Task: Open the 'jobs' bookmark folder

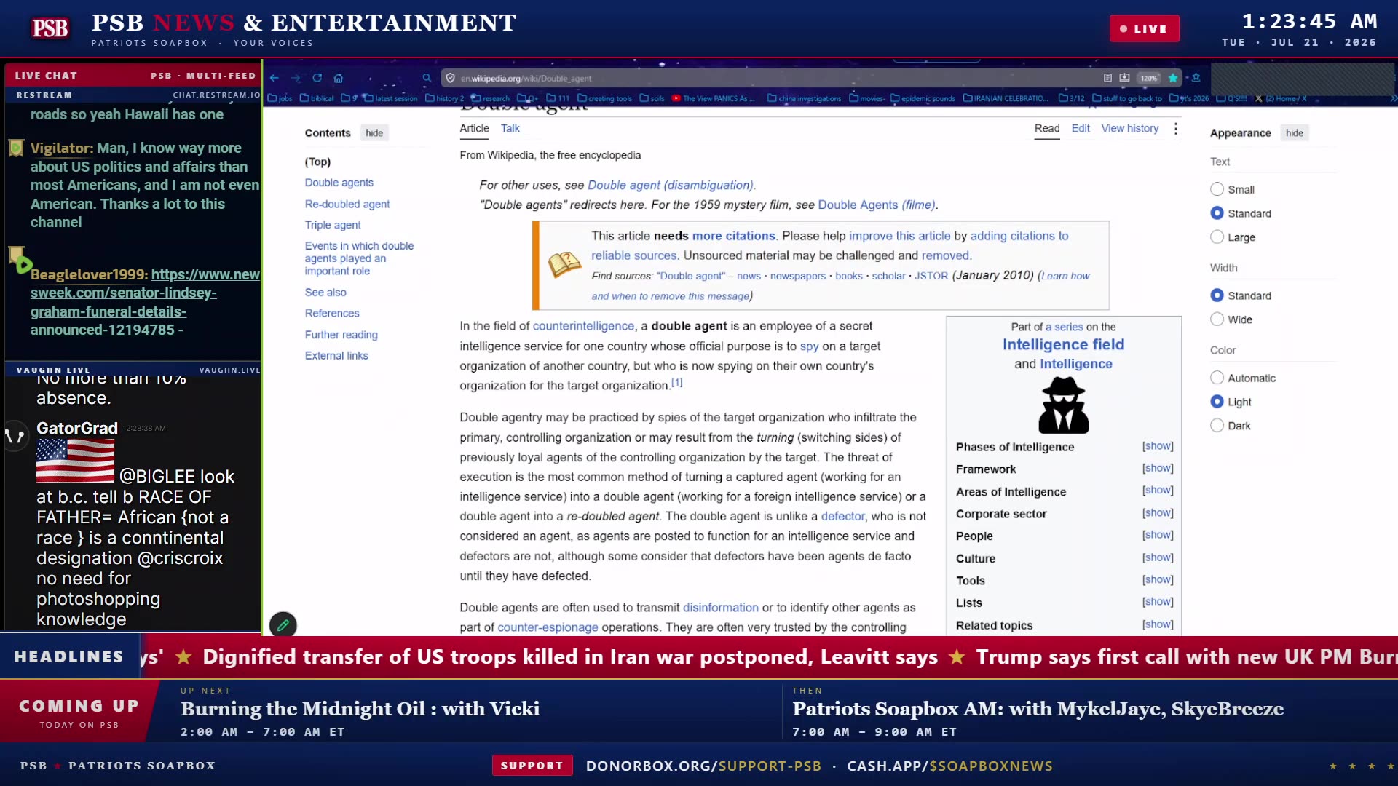Action: tap(280, 98)
